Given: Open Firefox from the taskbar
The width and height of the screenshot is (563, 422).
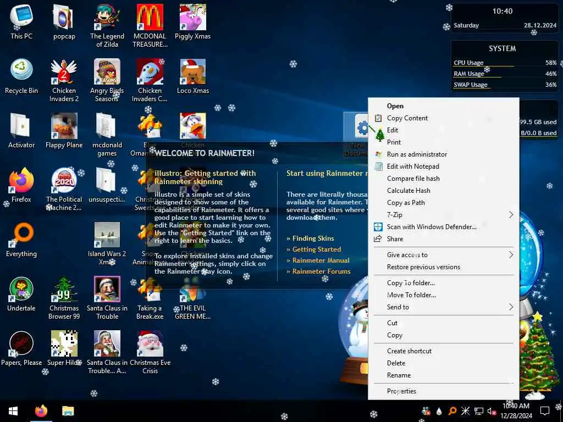Looking at the screenshot, I should (x=41, y=411).
